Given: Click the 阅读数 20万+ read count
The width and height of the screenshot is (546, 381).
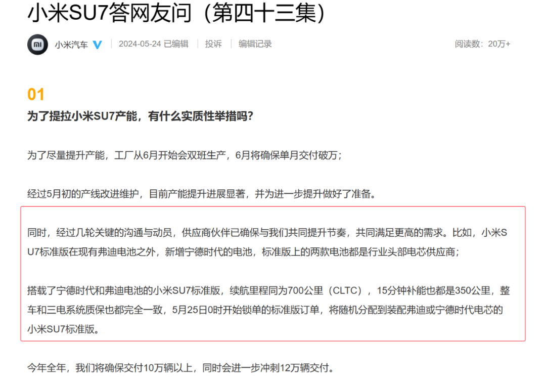Looking at the screenshot, I should point(482,44).
